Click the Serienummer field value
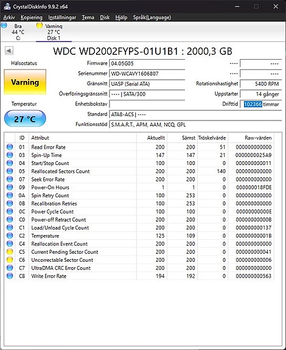 (x=147, y=74)
